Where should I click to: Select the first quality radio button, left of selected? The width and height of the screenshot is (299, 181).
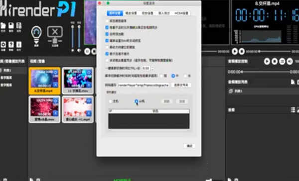[x=161, y=76]
